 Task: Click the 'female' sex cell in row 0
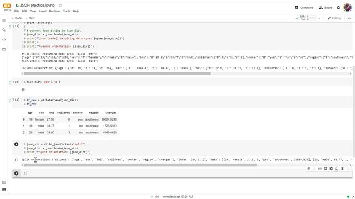(39, 119)
